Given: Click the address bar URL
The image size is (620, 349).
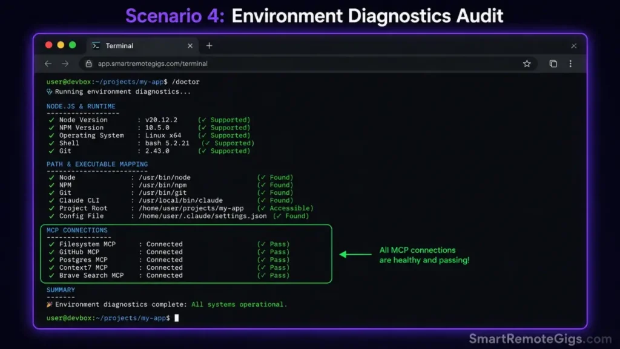Looking at the screenshot, I should 153,64.
